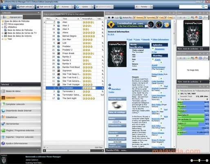Click the film strip icon in the Back Cover toolbar
This screenshot has height=164, width=210.
tap(200, 58)
